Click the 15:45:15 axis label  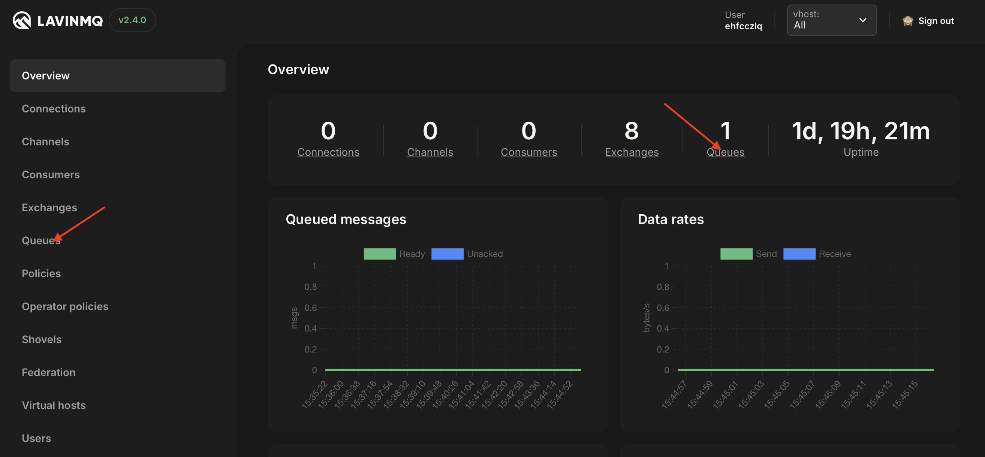click(905, 395)
